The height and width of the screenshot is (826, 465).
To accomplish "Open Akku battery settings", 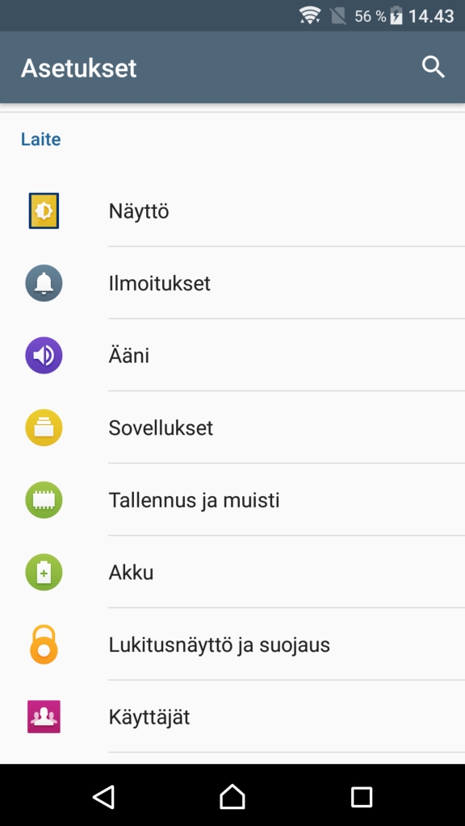I will point(232,572).
